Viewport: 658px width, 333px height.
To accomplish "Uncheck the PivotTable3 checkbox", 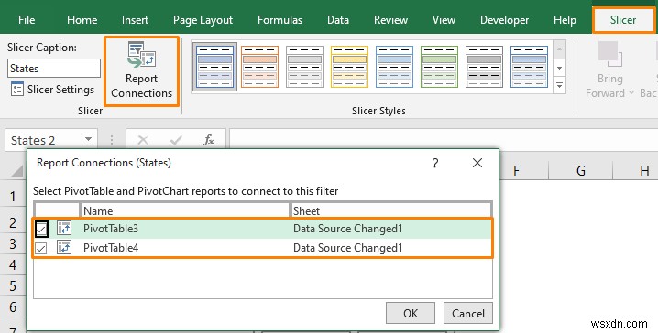I will coord(41,229).
